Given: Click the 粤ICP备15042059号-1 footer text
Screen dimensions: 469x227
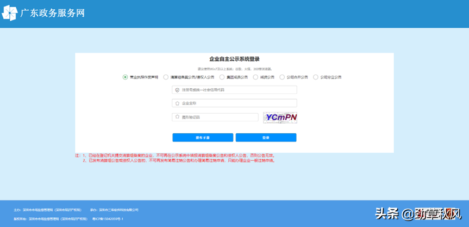Looking at the screenshot, I should 108,219.
